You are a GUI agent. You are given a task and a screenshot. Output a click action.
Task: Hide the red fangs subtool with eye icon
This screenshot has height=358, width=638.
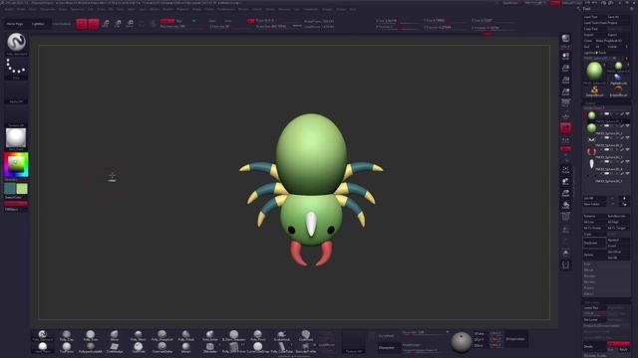(627, 150)
